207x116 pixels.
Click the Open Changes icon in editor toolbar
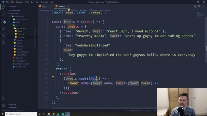point(195,6)
